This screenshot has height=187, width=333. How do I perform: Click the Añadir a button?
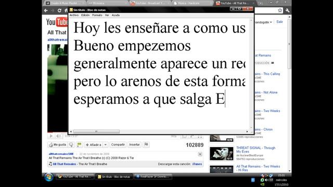tap(94, 145)
